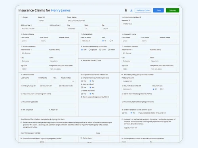The width and height of the screenshot is (198, 148).
Task: Select No for Employment condition question
Action: coord(90,81)
